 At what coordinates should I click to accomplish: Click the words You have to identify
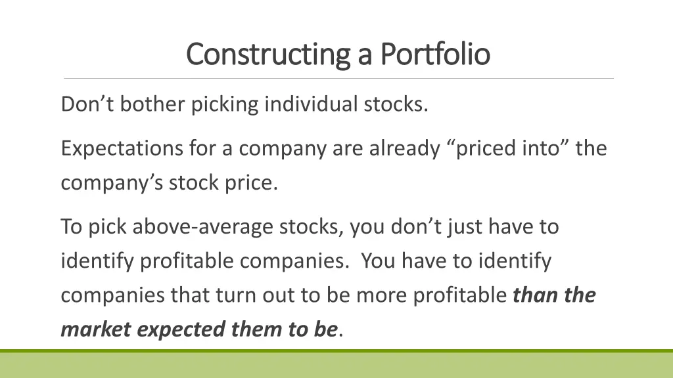click(x=456, y=261)
